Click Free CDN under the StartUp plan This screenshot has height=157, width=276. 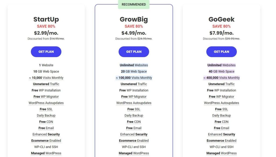click(46, 122)
